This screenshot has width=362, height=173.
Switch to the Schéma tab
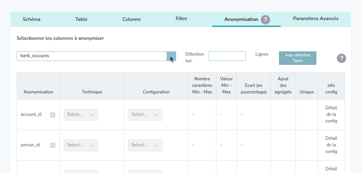(x=32, y=19)
